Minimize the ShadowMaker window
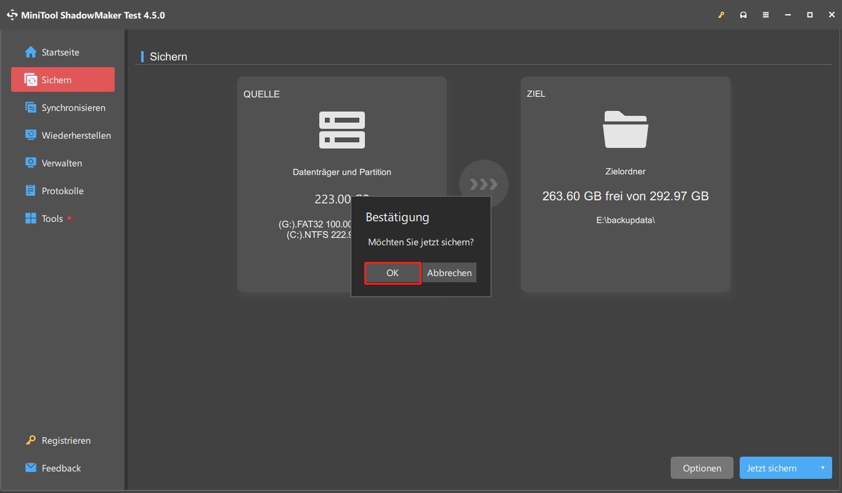The width and height of the screenshot is (842, 493). click(x=788, y=15)
